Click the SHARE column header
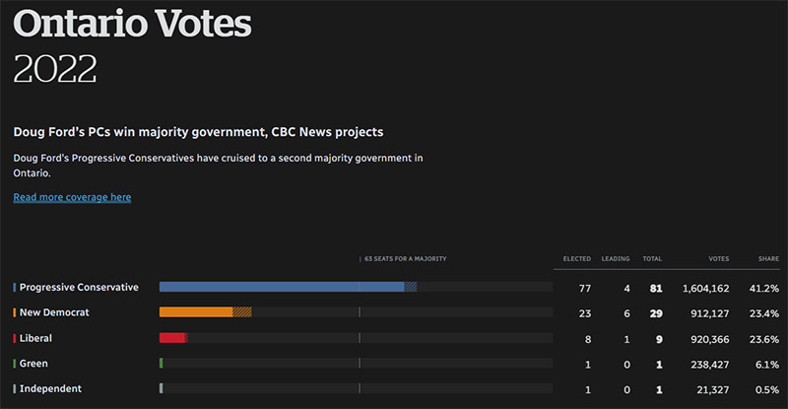Viewport: 788px width, 409px height. coord(768,258)
